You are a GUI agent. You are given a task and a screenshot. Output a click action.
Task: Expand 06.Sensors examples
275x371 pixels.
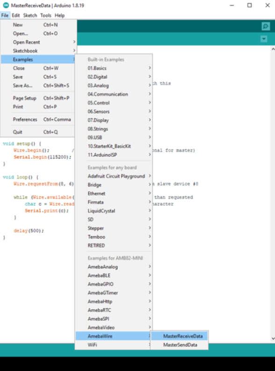point(114,111)
